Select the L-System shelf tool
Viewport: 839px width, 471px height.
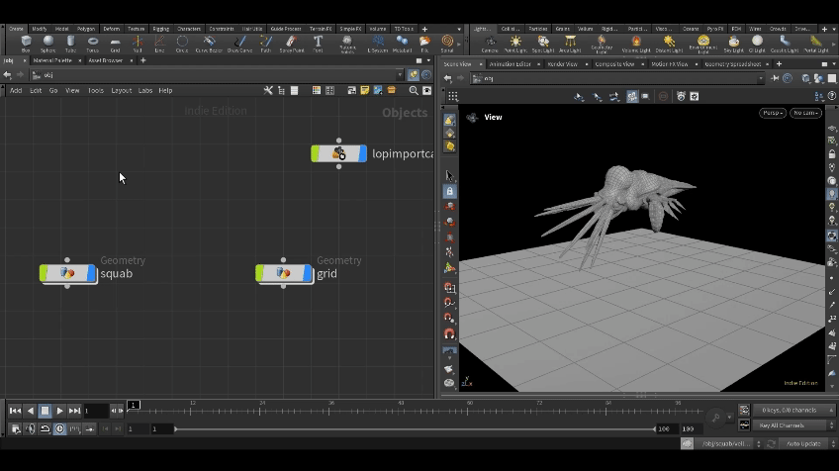click(378, 44)
